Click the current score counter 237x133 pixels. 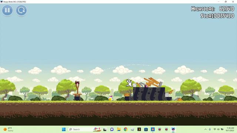[217, 16]
